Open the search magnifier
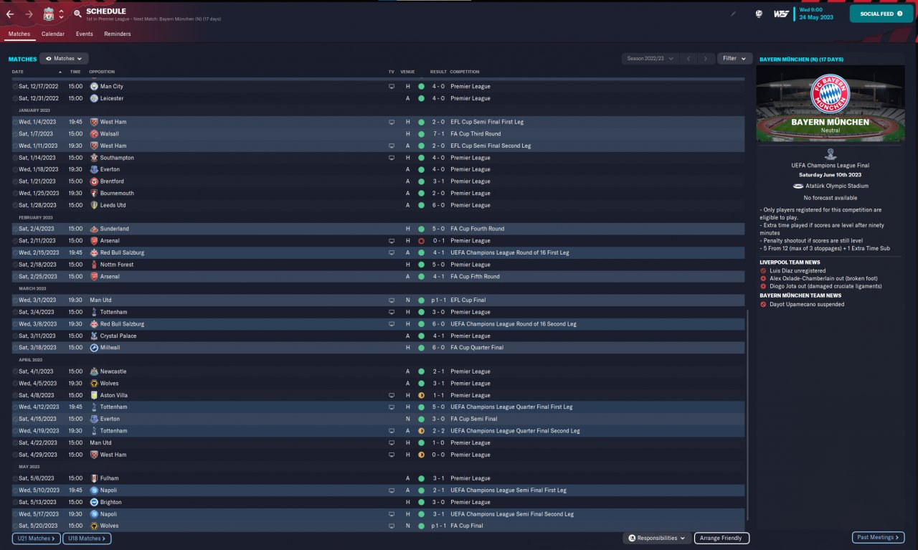This screenshot has height=550, width=918. pyautogui.click(x=77, y=14)
